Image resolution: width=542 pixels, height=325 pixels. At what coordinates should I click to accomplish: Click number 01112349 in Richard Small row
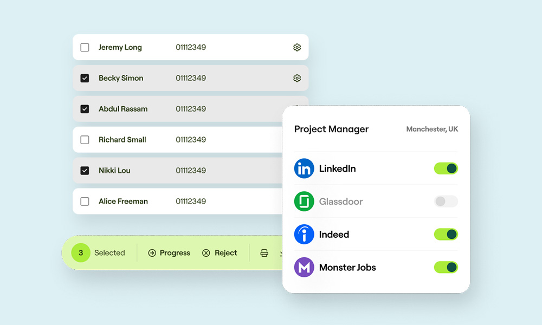click(x=191, y=140)
